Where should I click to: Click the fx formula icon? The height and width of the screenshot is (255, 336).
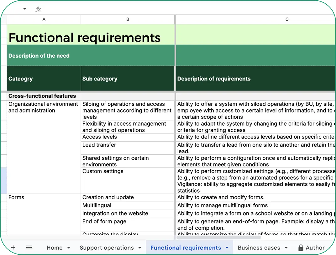click(38, 9)
